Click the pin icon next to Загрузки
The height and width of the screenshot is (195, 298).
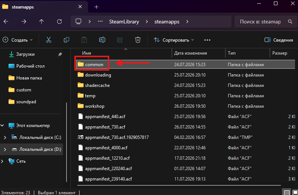pos(60,54)
